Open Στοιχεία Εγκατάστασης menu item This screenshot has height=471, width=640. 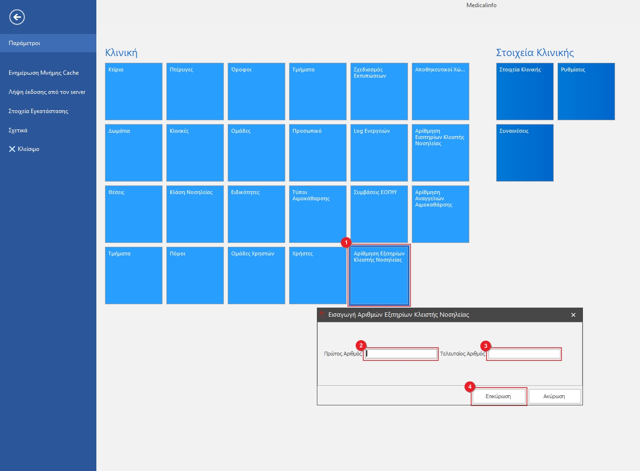point(38,111)
